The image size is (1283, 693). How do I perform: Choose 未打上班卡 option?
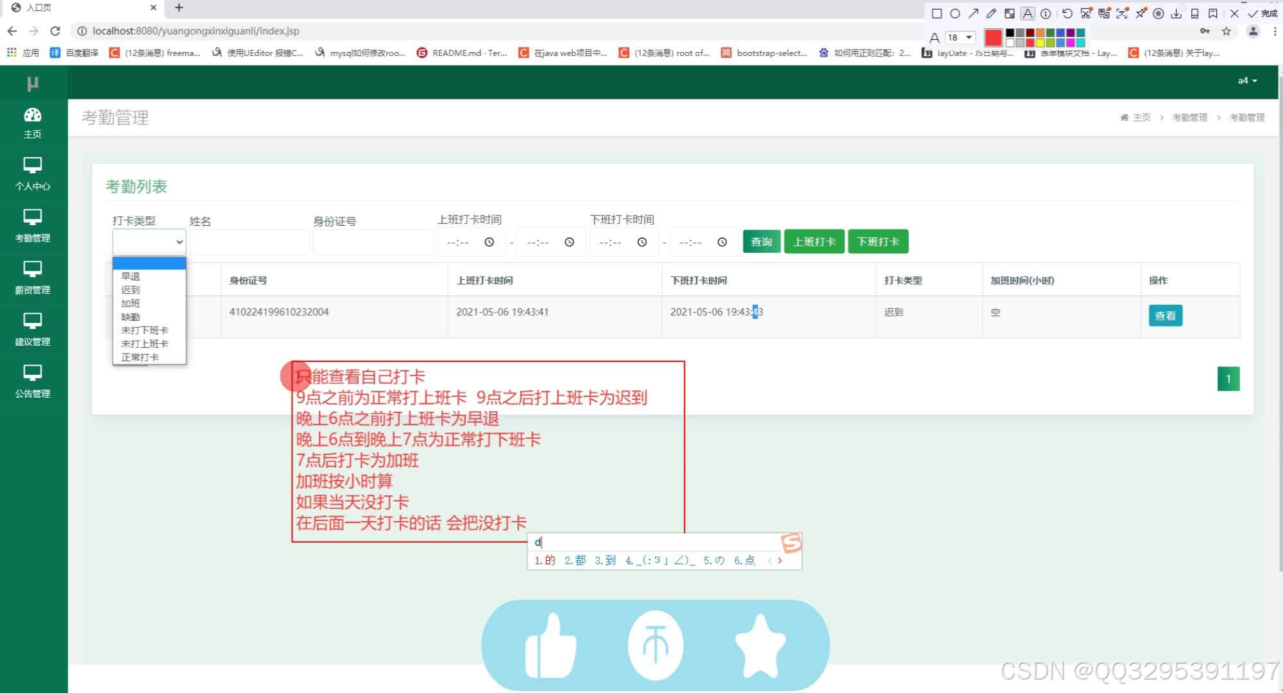tap(149, 344)
